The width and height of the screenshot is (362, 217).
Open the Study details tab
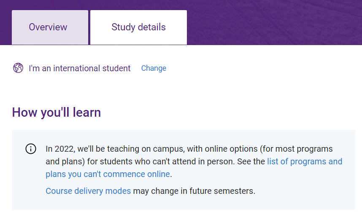pos(138,27)
